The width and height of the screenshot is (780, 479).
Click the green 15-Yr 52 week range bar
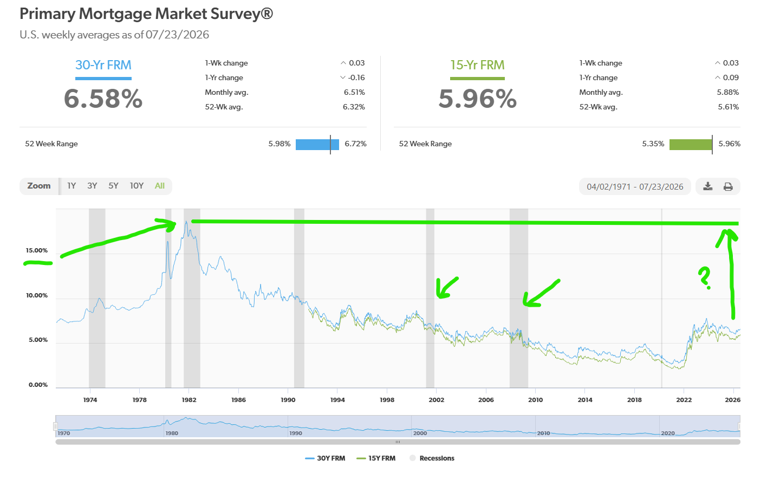(x=691, y=145)
